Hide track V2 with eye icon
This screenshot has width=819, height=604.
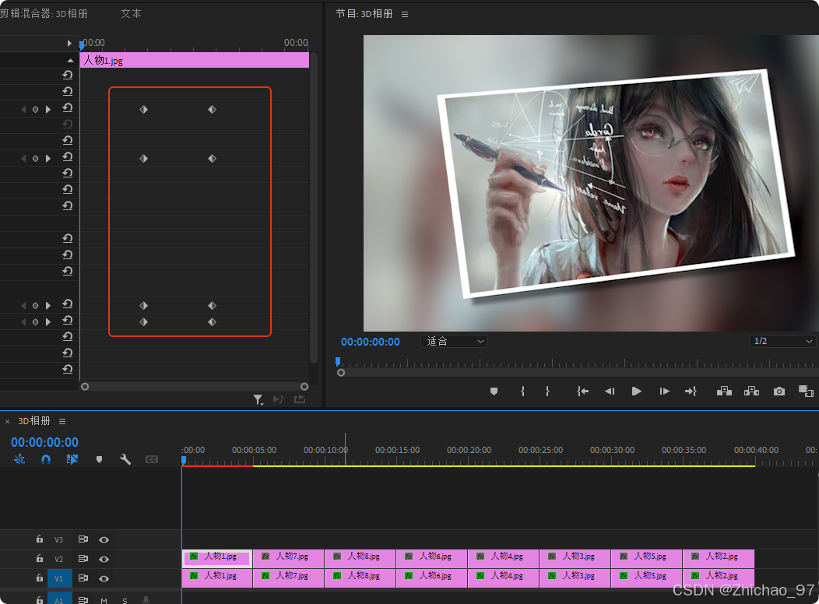104,559
